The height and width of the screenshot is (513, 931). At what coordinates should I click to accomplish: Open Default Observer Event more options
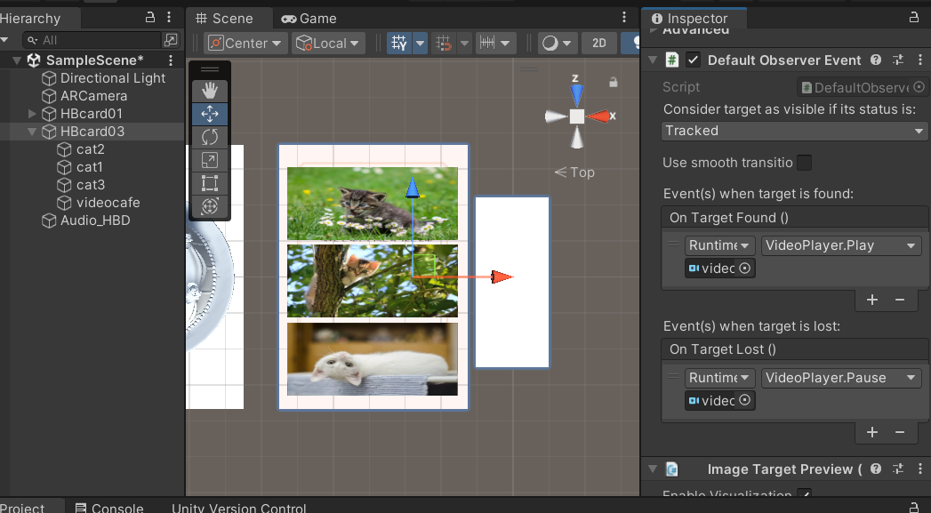pyautogui.click(x=919, y=60)
